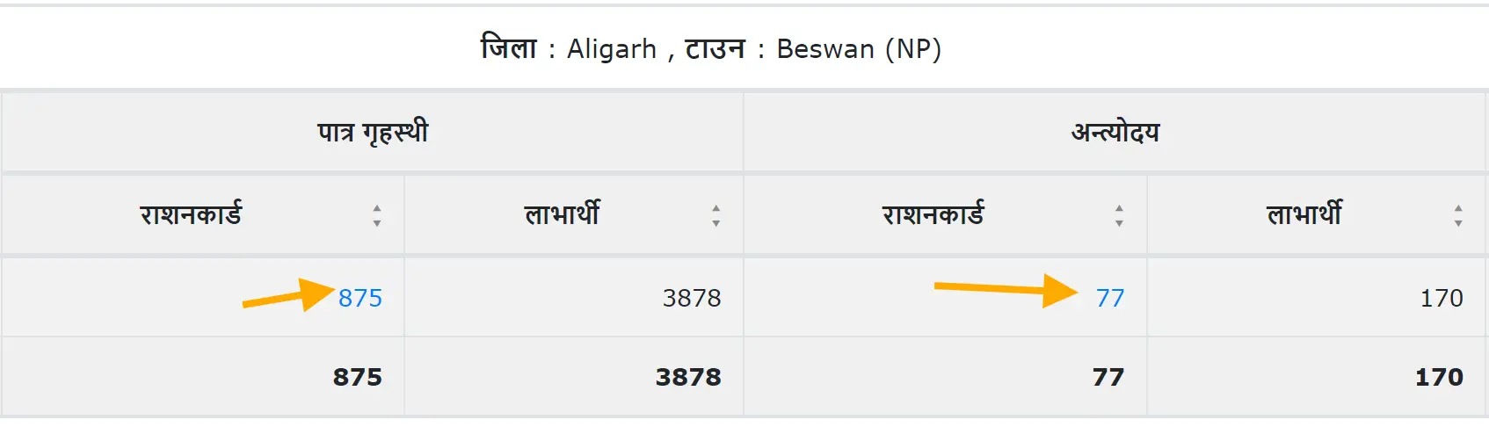Click the bold 875 total cell

tap(357, 378)
